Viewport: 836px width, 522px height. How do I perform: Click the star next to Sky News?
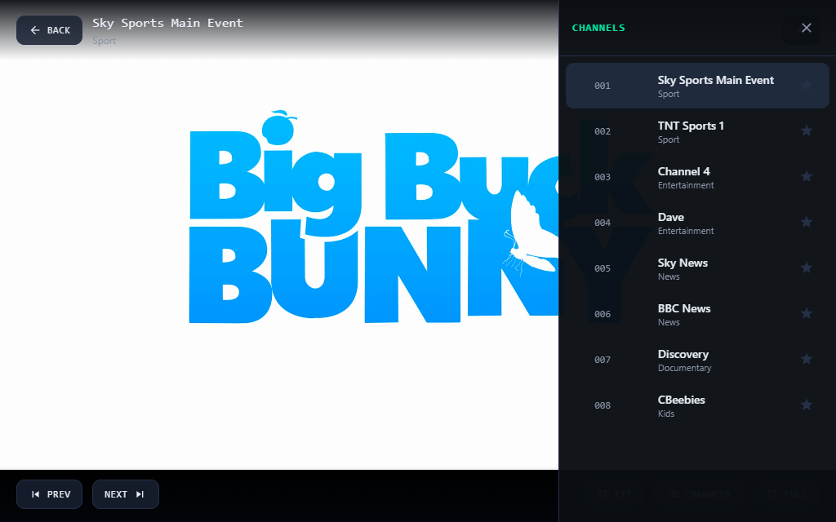pos(806,268)
